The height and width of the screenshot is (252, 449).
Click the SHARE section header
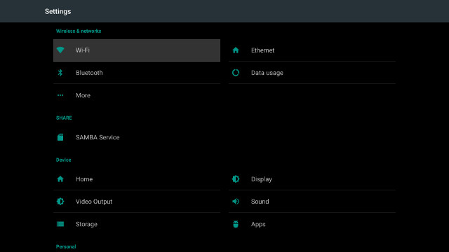(64, 118)
